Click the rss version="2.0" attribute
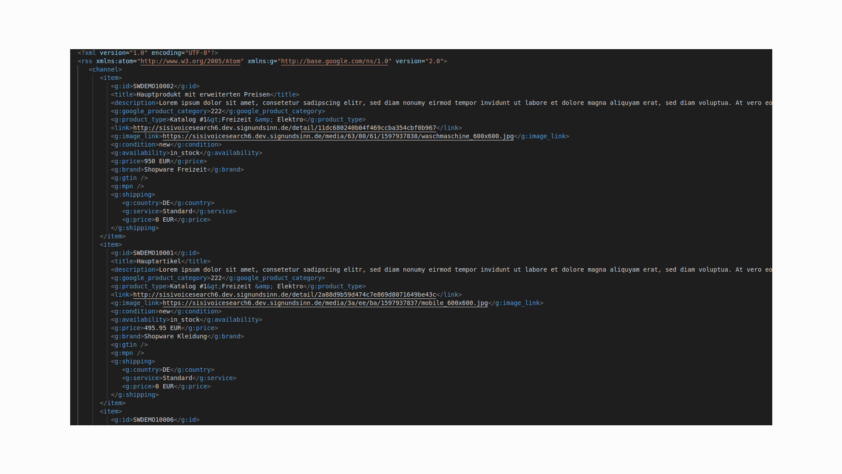842x474 pixels. 419,61
